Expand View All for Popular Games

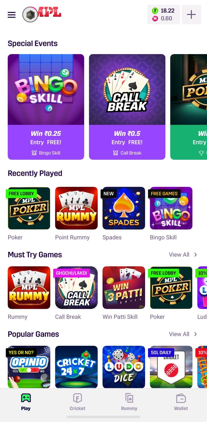[x=179, y=334]
